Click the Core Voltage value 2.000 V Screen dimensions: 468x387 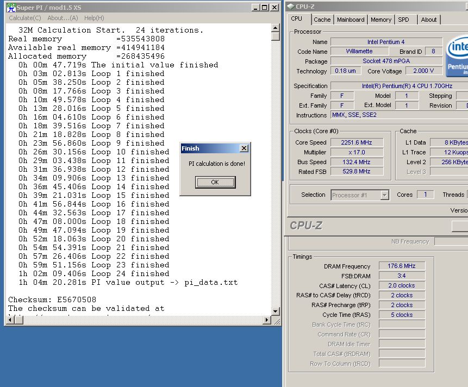coord(423,71)
